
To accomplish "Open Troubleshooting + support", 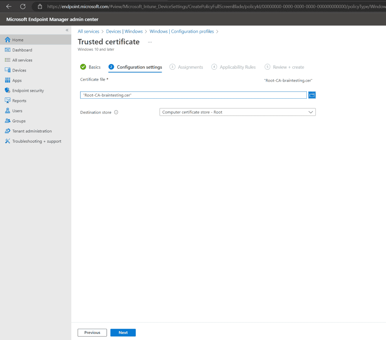I will (x=35, y=141).
